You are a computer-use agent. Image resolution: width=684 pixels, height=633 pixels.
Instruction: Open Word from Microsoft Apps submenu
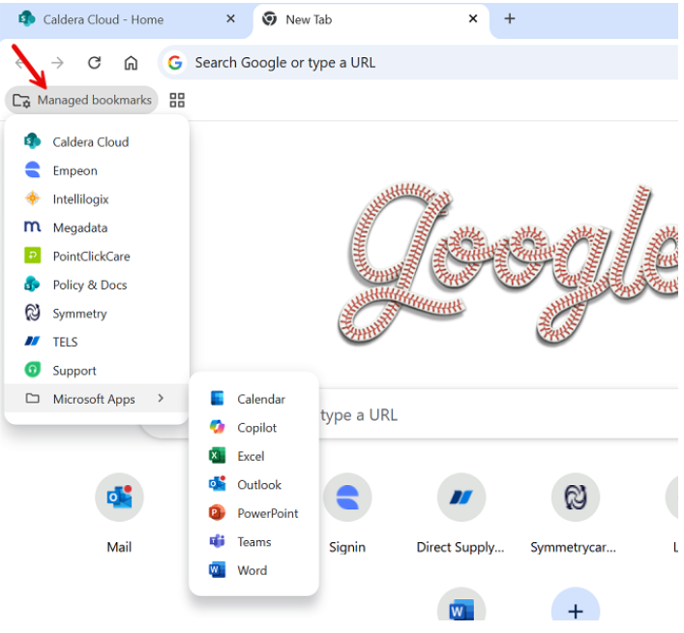click(x=253, y=571)
